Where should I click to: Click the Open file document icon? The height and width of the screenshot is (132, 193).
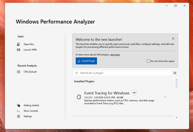click(x=19, y=44)
